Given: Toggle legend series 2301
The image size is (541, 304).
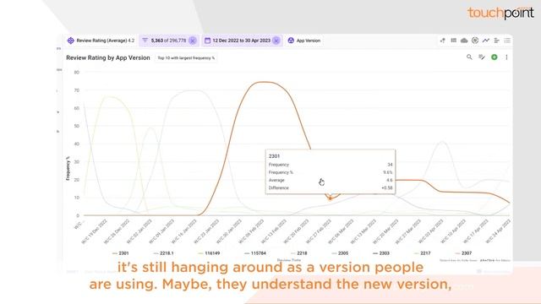Looking at the screenshot, I should [x=120, y=253].
